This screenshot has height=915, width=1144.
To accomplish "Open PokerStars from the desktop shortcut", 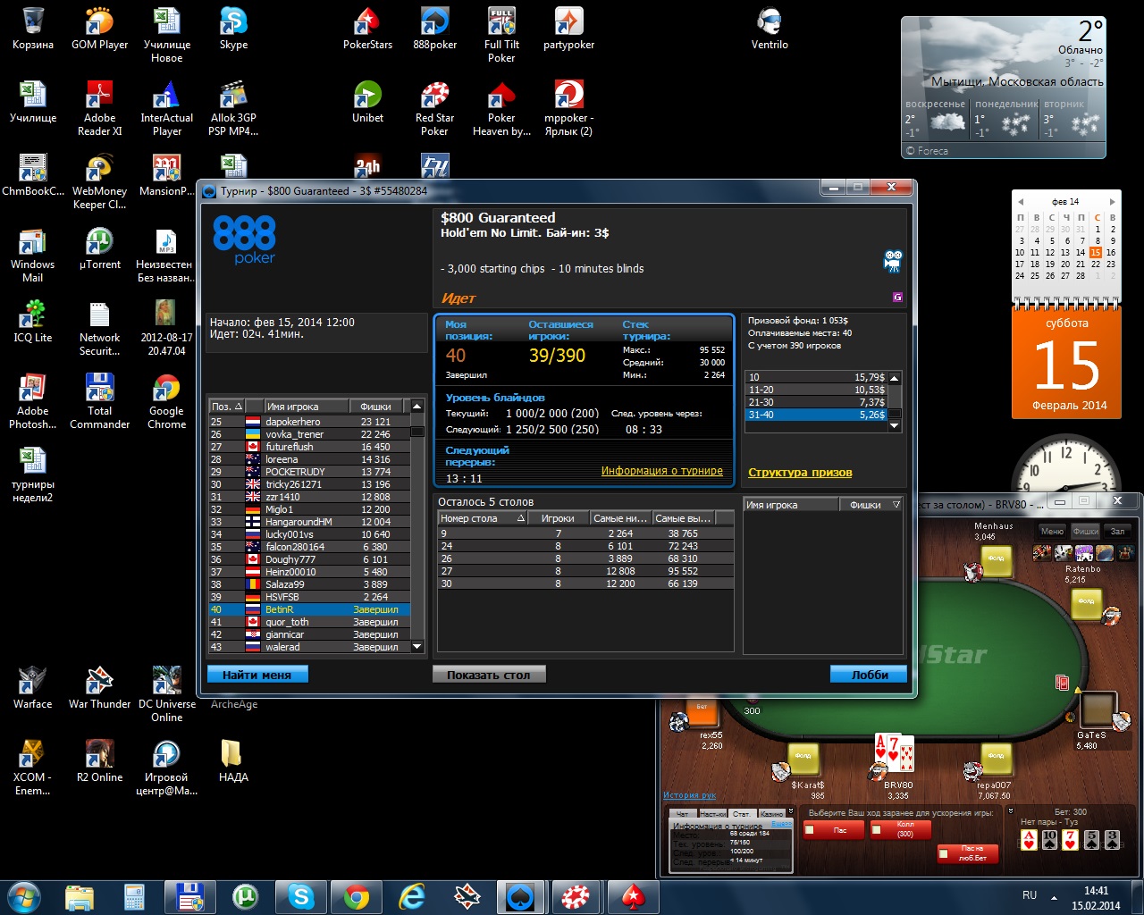I will (x=367, y=28).
